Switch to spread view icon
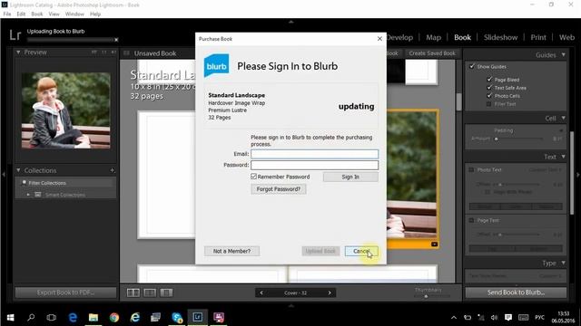Image resolution: width=581 pixels, height=326 pixels. pyautogui.click(x=150, y=292)
